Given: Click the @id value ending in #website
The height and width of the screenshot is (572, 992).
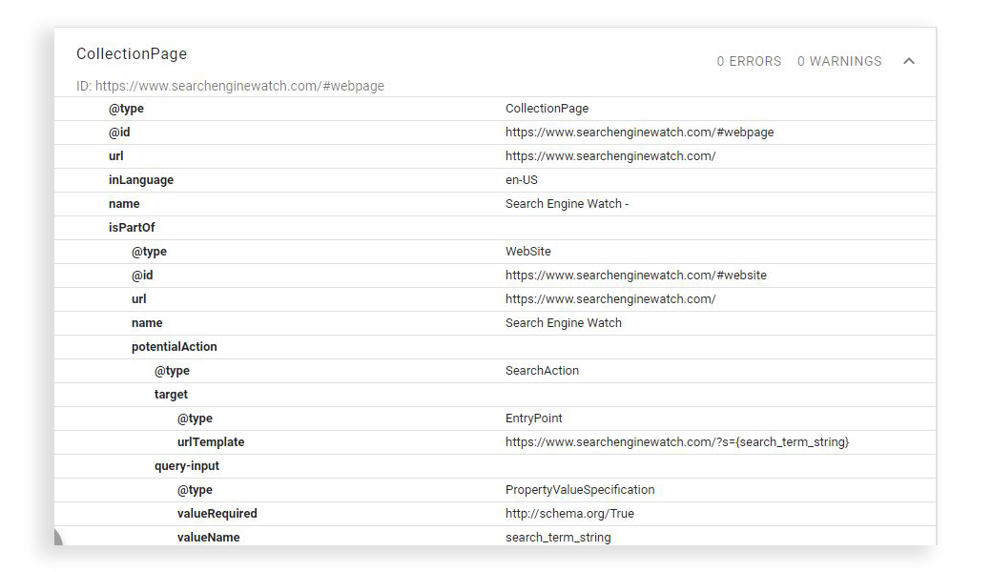Looking at the screenshot, I should pyautogui.click(x=636, y=275).
